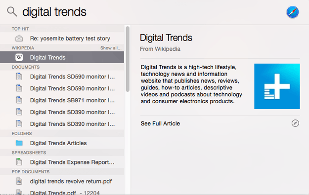Select Digital Trends Expense Report spreadsheet
Image resolution: width=309 pixels, height=195 pixels.
click(62, 162)
